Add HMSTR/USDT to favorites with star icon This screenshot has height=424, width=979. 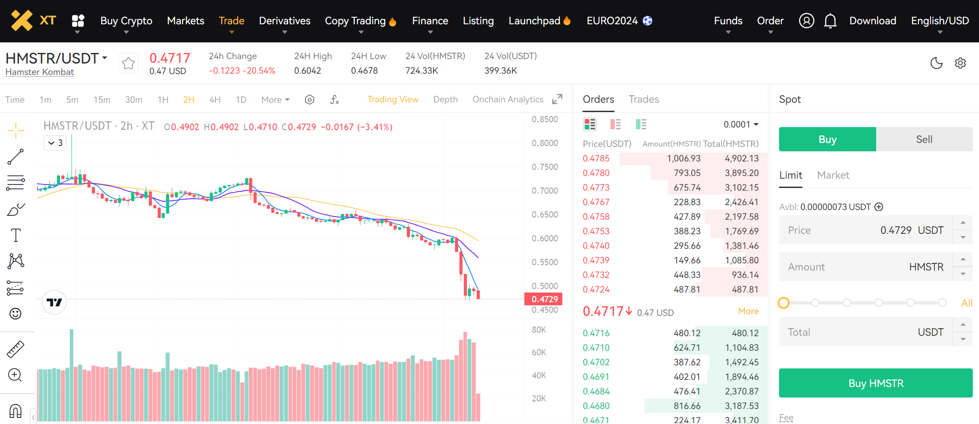tap(128, 64)
